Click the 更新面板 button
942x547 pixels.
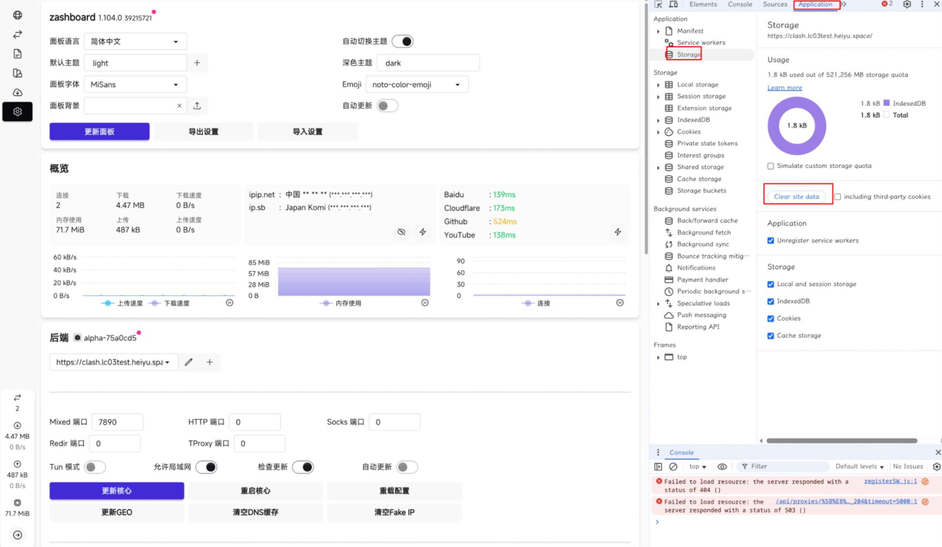pos(100,132)
